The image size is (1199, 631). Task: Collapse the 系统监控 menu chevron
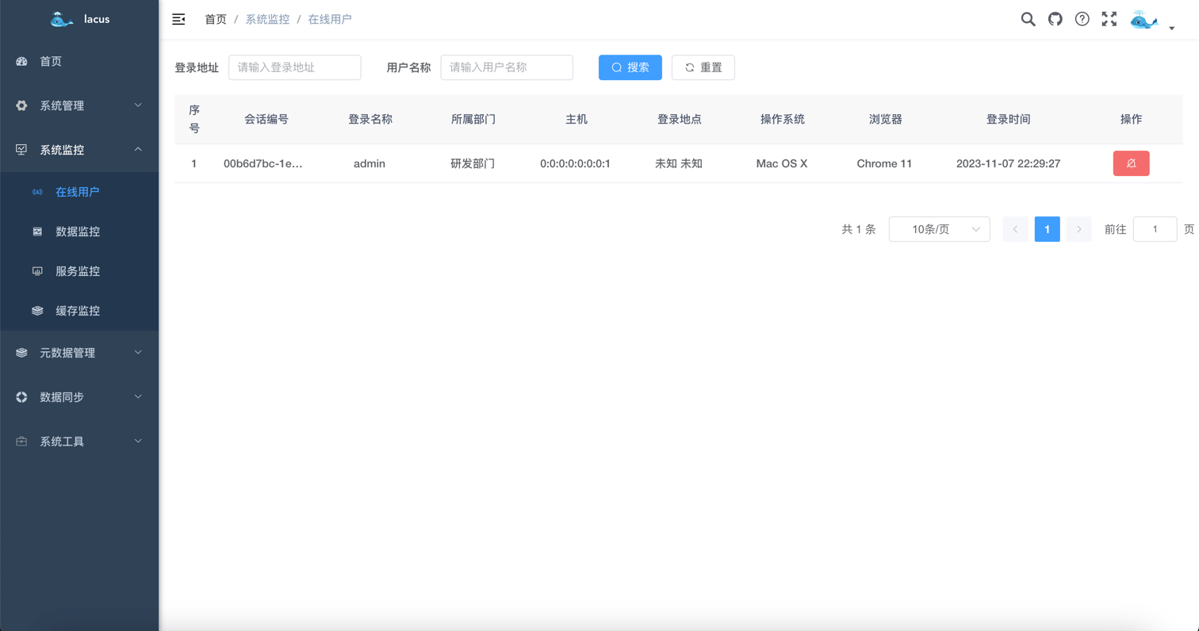click(x=138, y=149)
